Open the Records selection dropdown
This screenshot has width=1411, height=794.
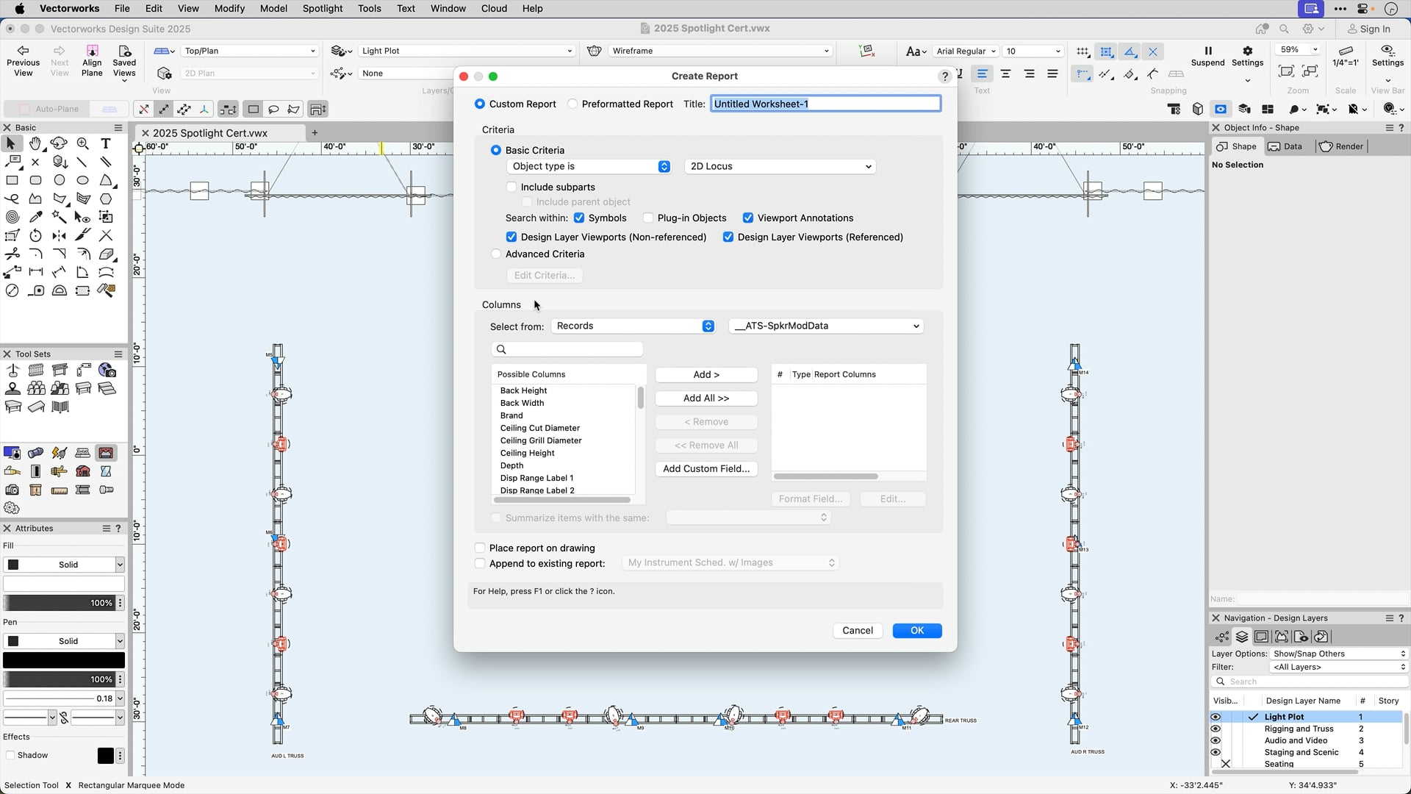[633, 326]
